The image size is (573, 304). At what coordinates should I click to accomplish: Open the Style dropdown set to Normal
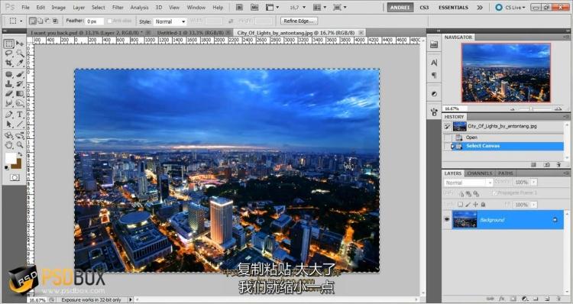click(170, 21)
